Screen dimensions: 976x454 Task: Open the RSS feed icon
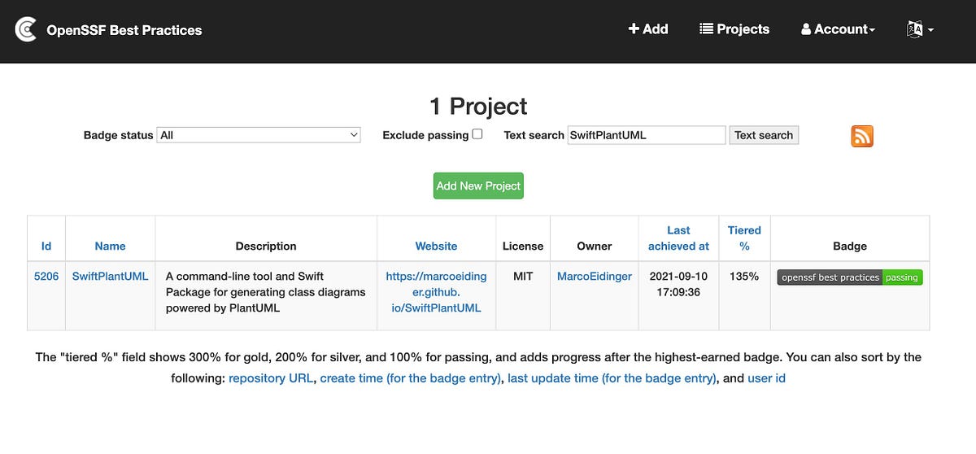pyautogui.click(x=862, y=136)
